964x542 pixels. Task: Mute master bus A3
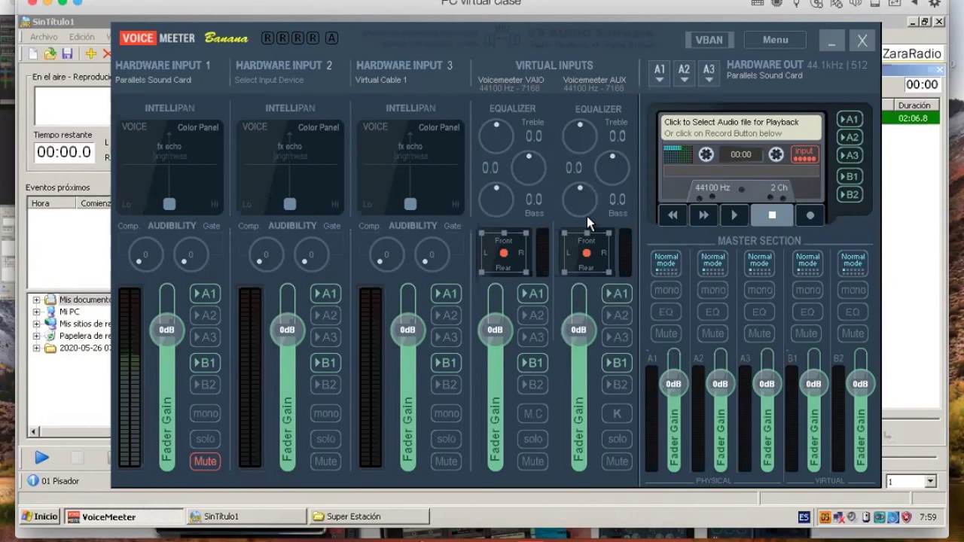pyautogui.click(x=759, y=333)
